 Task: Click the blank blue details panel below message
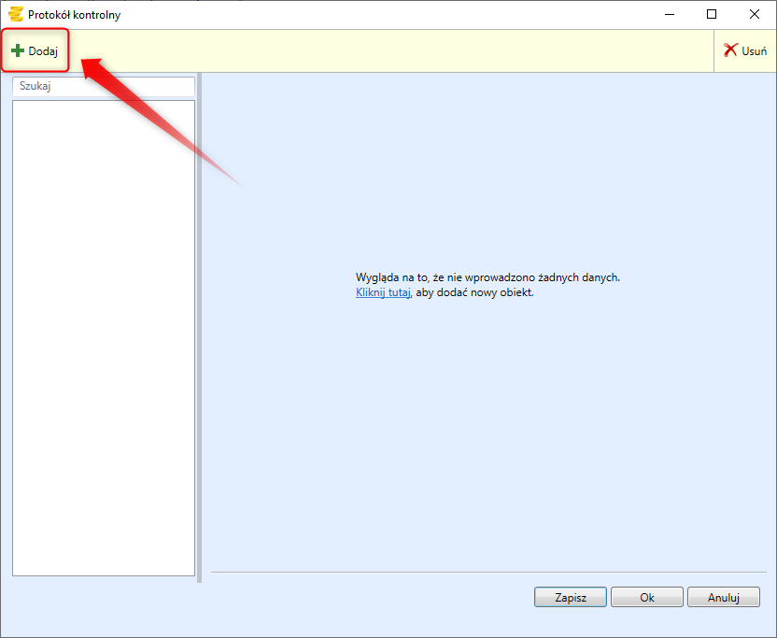pyautogui.click(x=486, y=430)
